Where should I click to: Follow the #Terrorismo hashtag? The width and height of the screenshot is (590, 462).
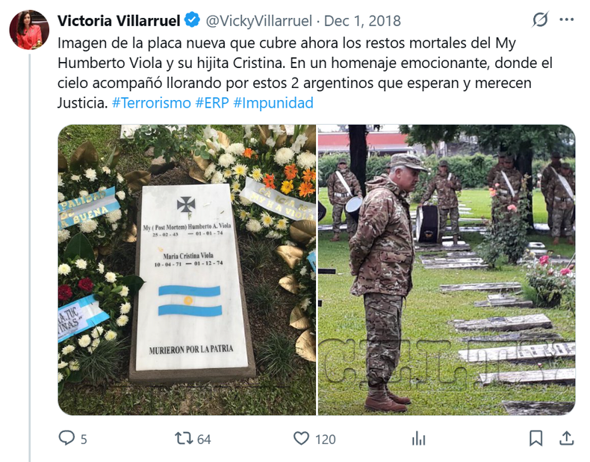[x=152, y=102]
